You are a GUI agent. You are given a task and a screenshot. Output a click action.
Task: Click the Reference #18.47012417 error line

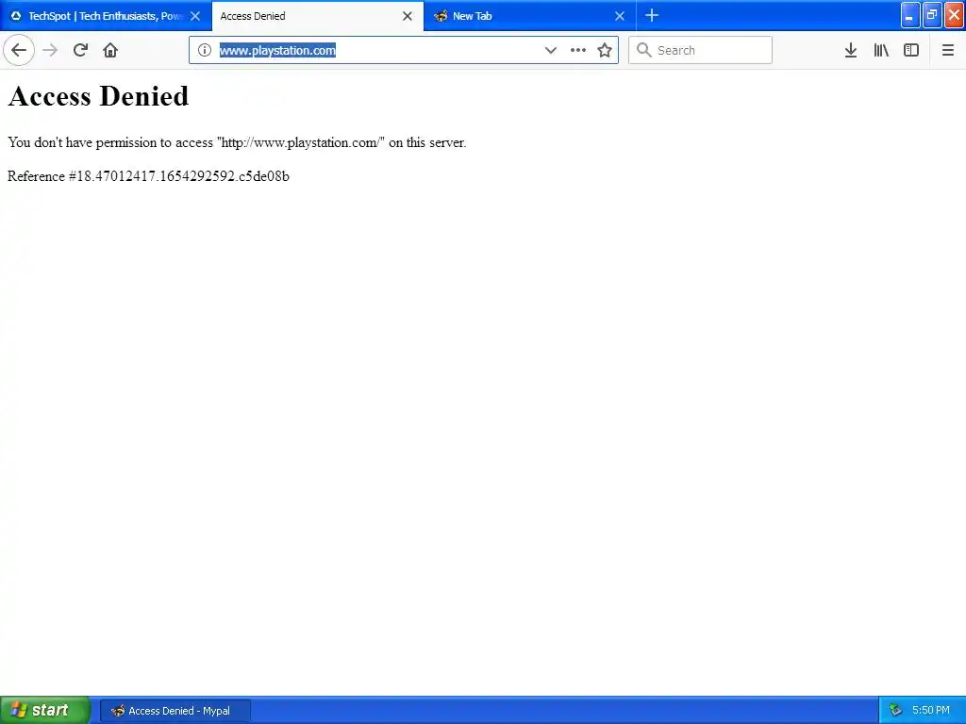coord(148,176)
